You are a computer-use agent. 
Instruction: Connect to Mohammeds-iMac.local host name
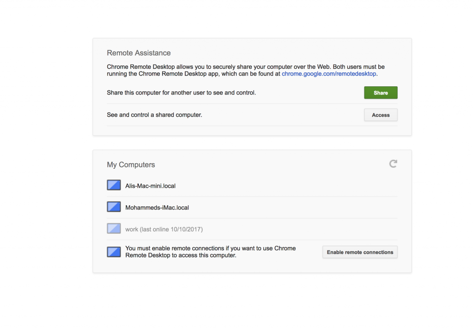click(157, 208)
